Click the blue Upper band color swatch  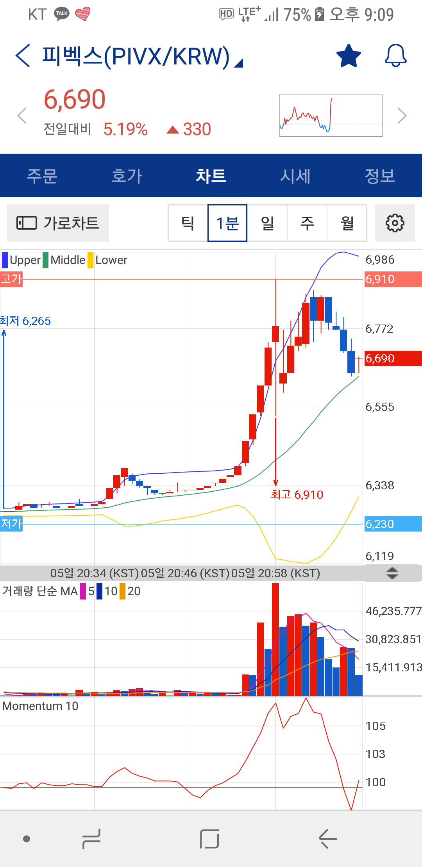tap(5, 260)
